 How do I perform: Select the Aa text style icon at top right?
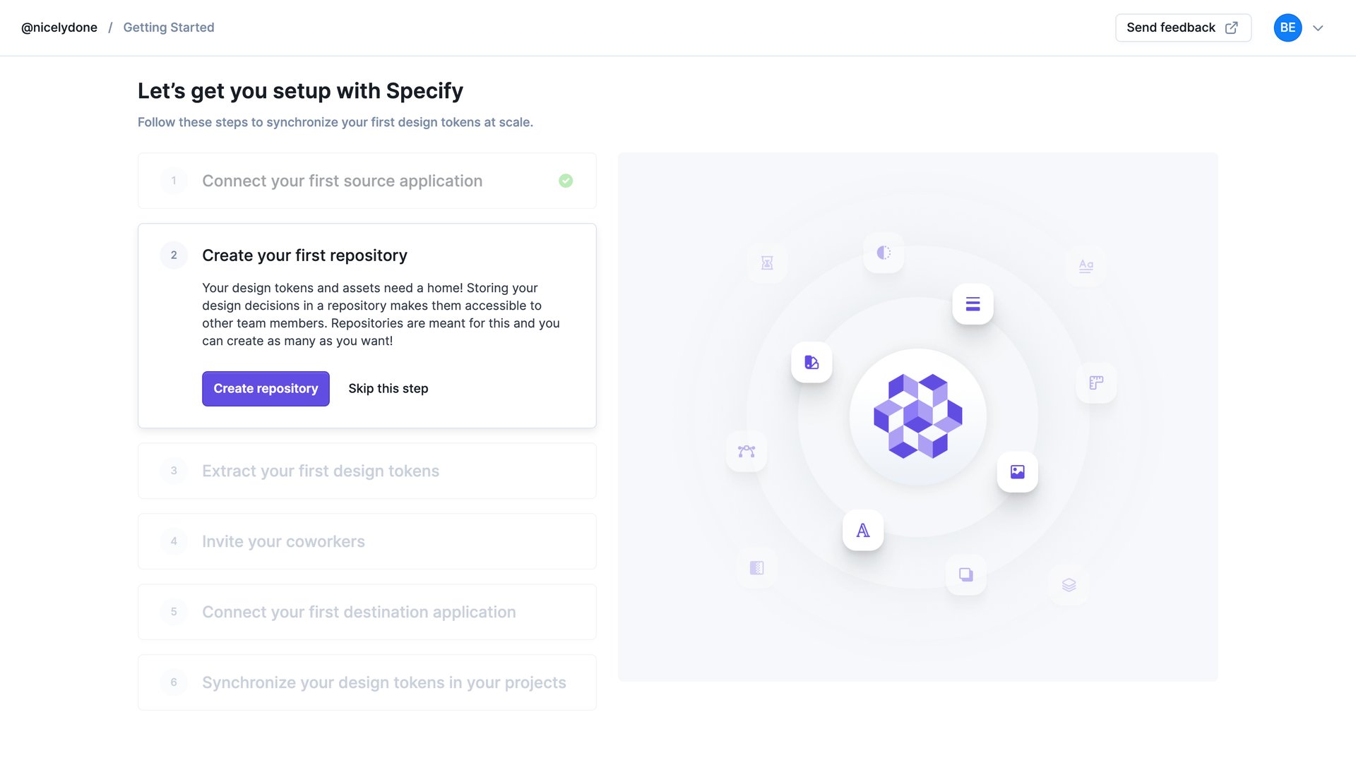click(x=1086, y=266)
